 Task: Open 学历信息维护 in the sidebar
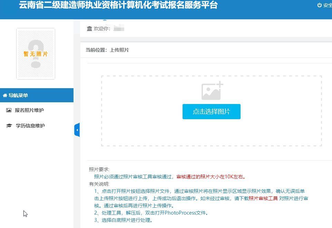point(30,126)
